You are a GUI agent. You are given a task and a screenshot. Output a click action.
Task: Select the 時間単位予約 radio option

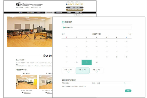64,27
